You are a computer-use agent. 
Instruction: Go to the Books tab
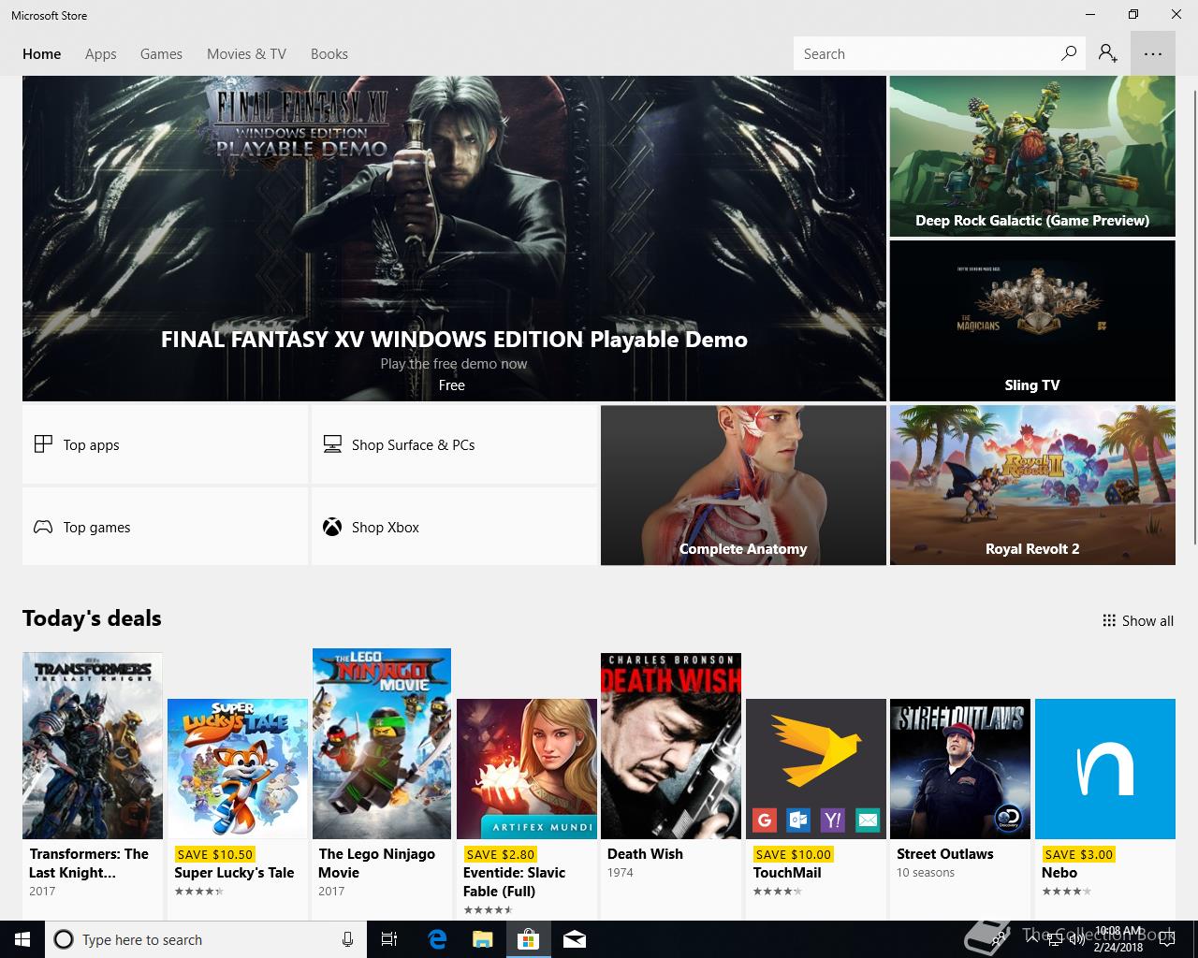329,53
